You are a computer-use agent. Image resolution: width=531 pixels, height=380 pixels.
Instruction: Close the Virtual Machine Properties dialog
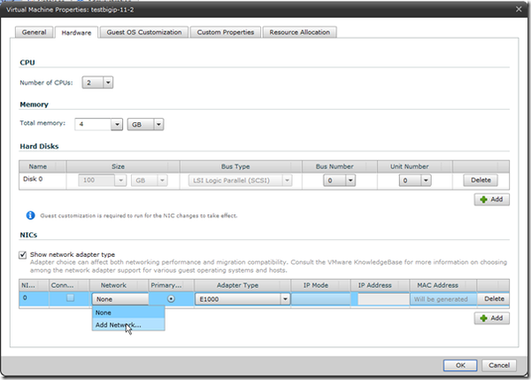(519, 9)
